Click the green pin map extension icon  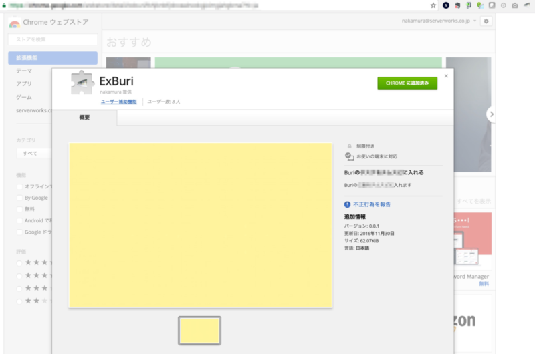(x=480, y=5)
